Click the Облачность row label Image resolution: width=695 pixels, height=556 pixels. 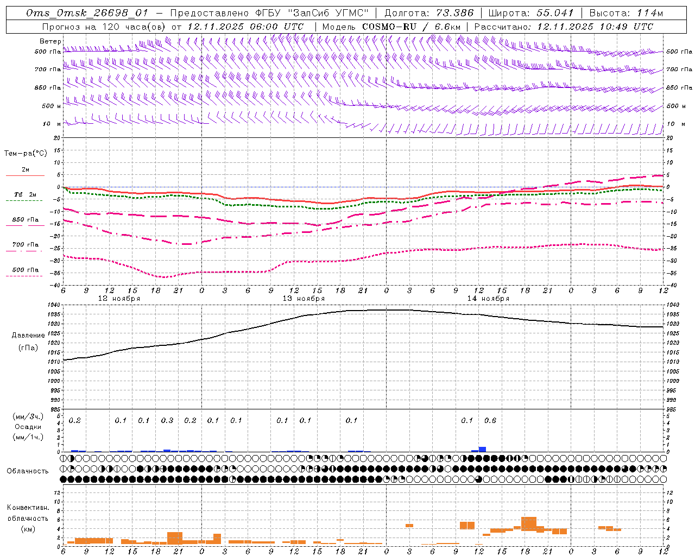tap(28, 471)
